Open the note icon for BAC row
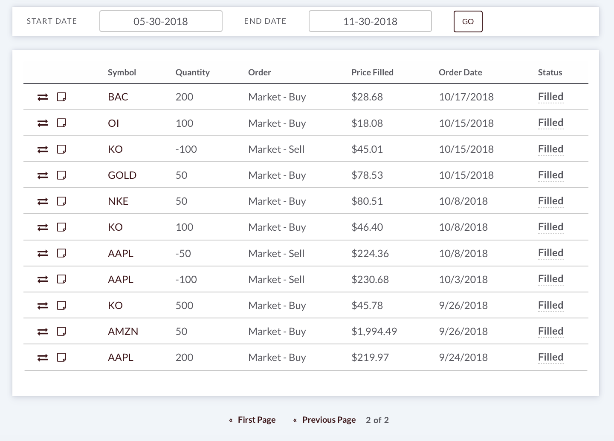Image resolution: width=614 pixels, height=441 pixels. (62, 97)
